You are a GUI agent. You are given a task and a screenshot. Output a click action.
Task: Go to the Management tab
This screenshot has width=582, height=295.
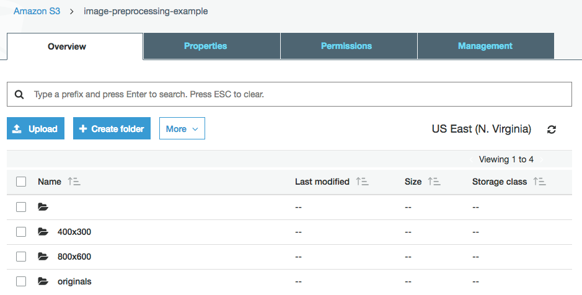(485, 46)
